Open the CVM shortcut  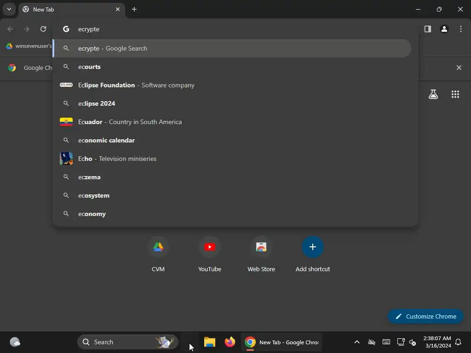click(x=158, y=254)
